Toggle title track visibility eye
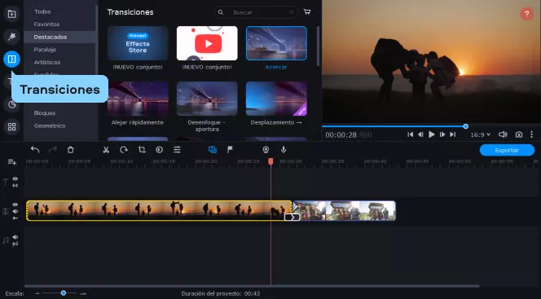The height and width of the screenshot is (299, 541). click(x=15, y=179)
